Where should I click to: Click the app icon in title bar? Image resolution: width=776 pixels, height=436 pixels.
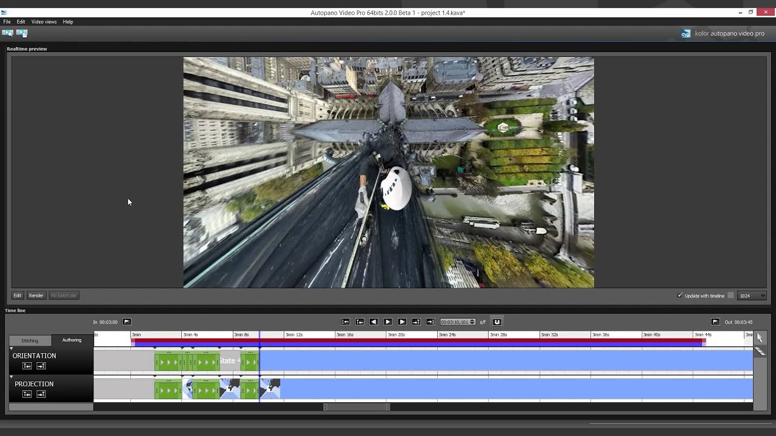pyautogui.click(x=4, y=12)
